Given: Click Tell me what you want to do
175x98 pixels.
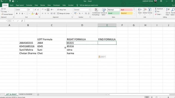Looking at the screenshot, I should pos(89,5).
